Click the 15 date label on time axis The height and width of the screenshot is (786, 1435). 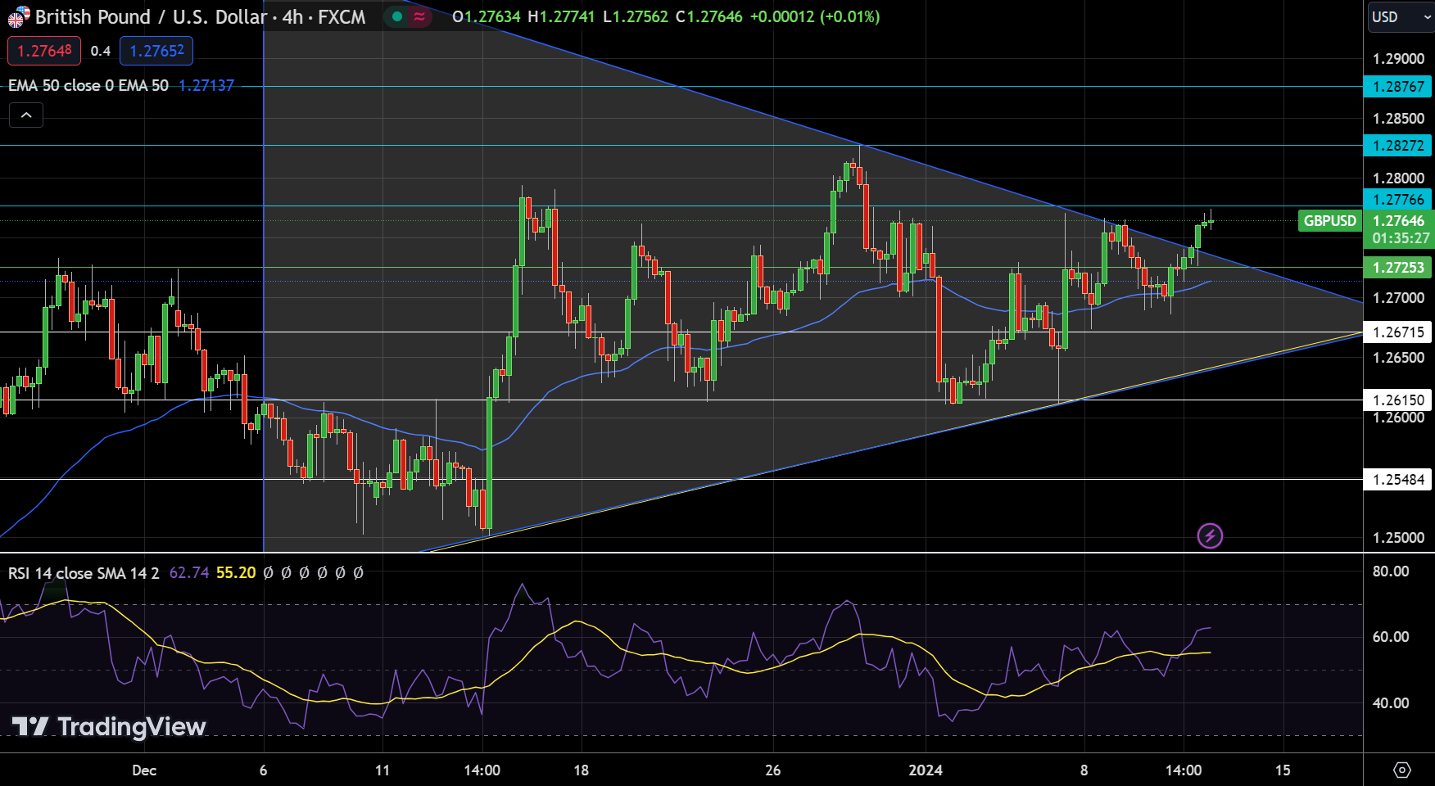coord(1283,770)
